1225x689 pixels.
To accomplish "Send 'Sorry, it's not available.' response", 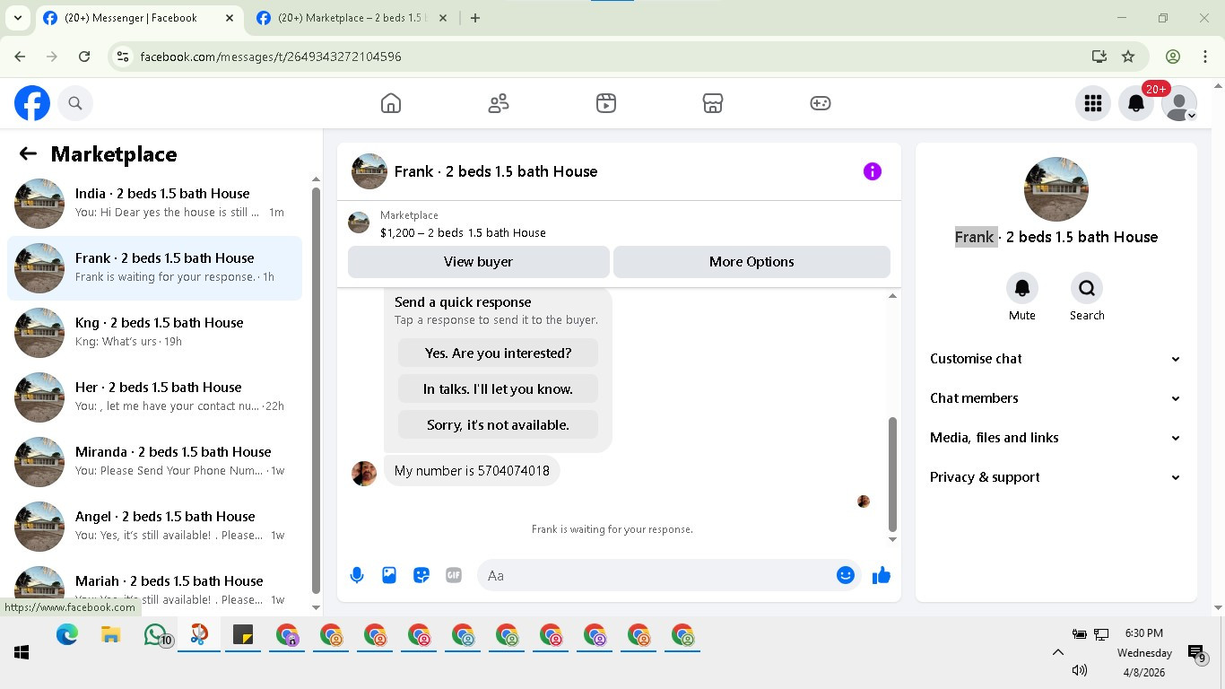I will click(498, 425).
